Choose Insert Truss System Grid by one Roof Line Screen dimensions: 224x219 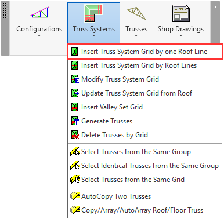click(145, 52)
